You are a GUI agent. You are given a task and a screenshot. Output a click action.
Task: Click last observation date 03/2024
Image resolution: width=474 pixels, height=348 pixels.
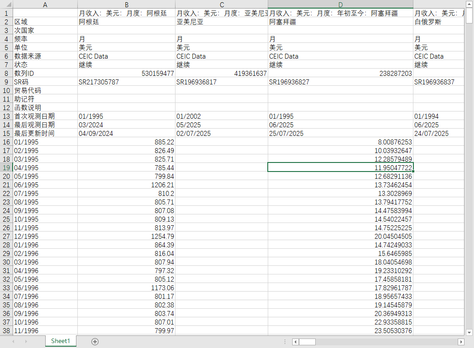[x=126, y=125]
